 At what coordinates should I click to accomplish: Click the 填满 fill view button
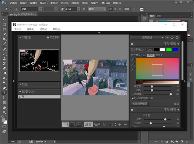pos(97,124)
